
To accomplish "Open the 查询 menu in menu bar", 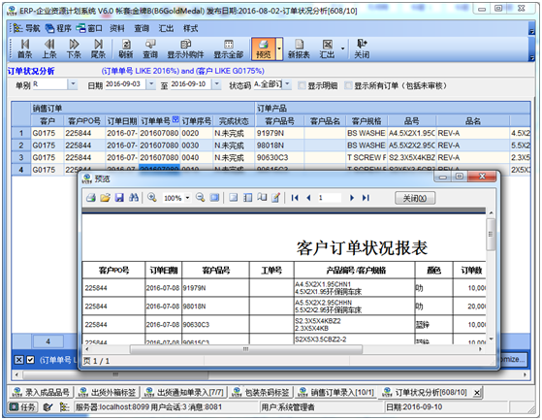I will click(142, 28).
